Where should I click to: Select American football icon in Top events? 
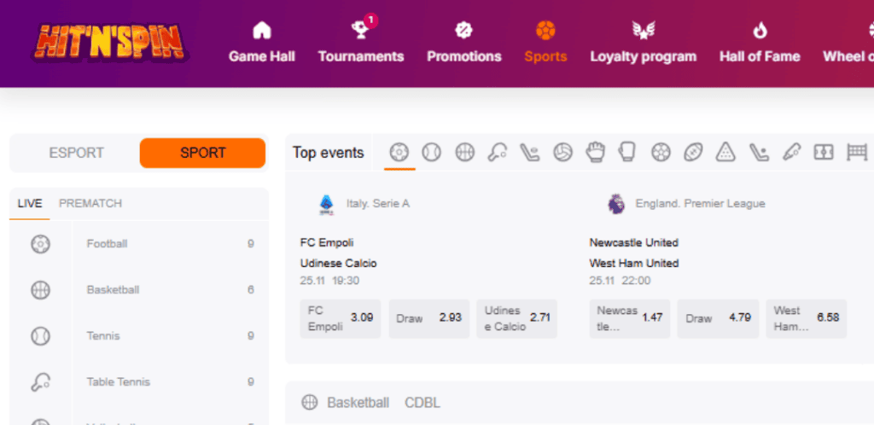coord(693,152)
